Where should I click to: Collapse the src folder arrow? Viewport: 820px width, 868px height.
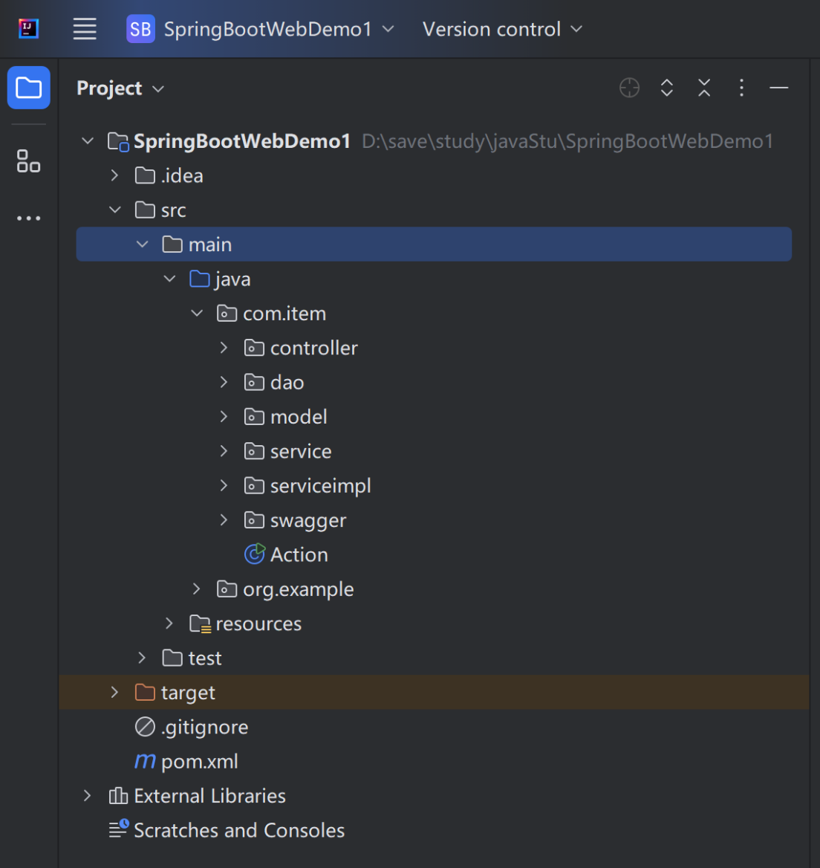(114, 210)
